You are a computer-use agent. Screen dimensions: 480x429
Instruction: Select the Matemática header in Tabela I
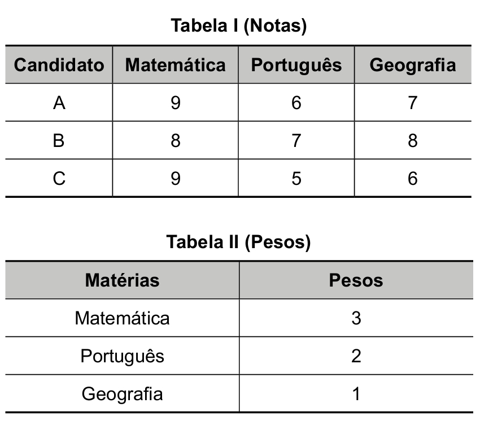tap(176, 65)
